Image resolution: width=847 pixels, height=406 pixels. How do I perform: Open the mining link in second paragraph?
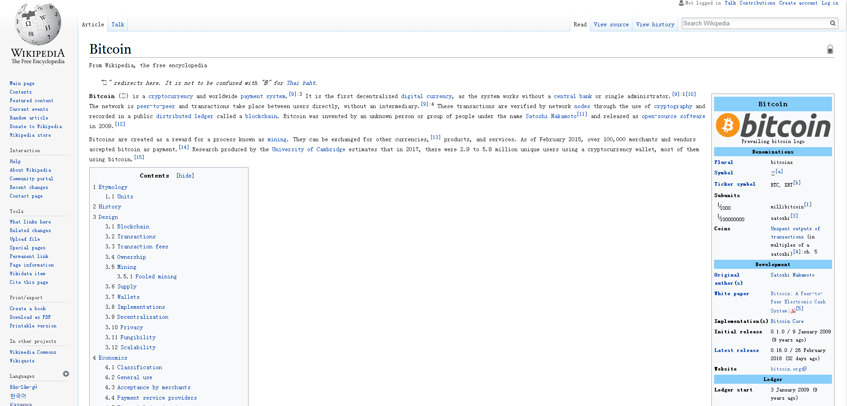(277, 139)
